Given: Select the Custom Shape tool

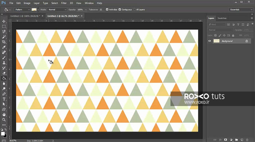Looking at the screenshot, I should pos(4,109).
